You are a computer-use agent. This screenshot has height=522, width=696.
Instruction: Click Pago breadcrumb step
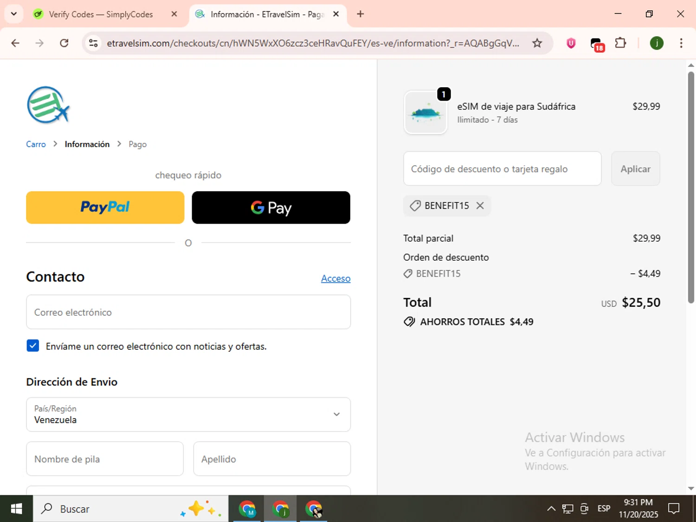pos(137,144)
